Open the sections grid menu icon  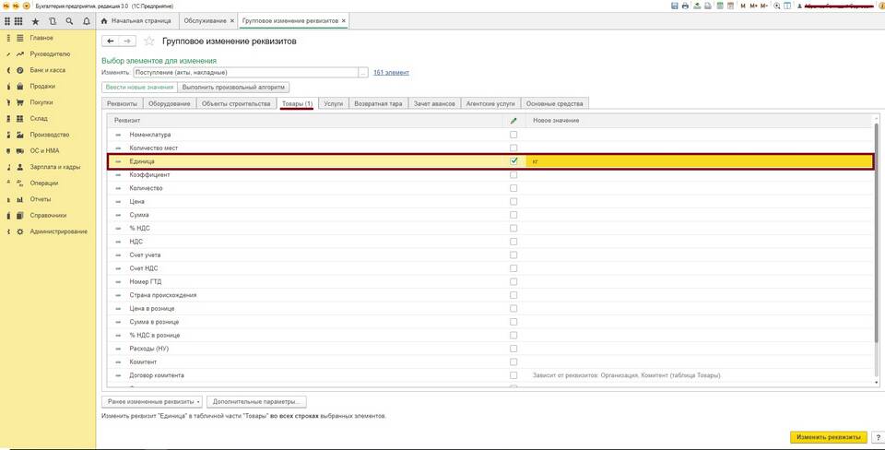pyautogui.click(x=18, y=20)
